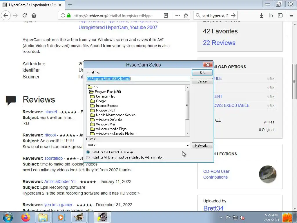Click the Install To path field

point(138,79)
